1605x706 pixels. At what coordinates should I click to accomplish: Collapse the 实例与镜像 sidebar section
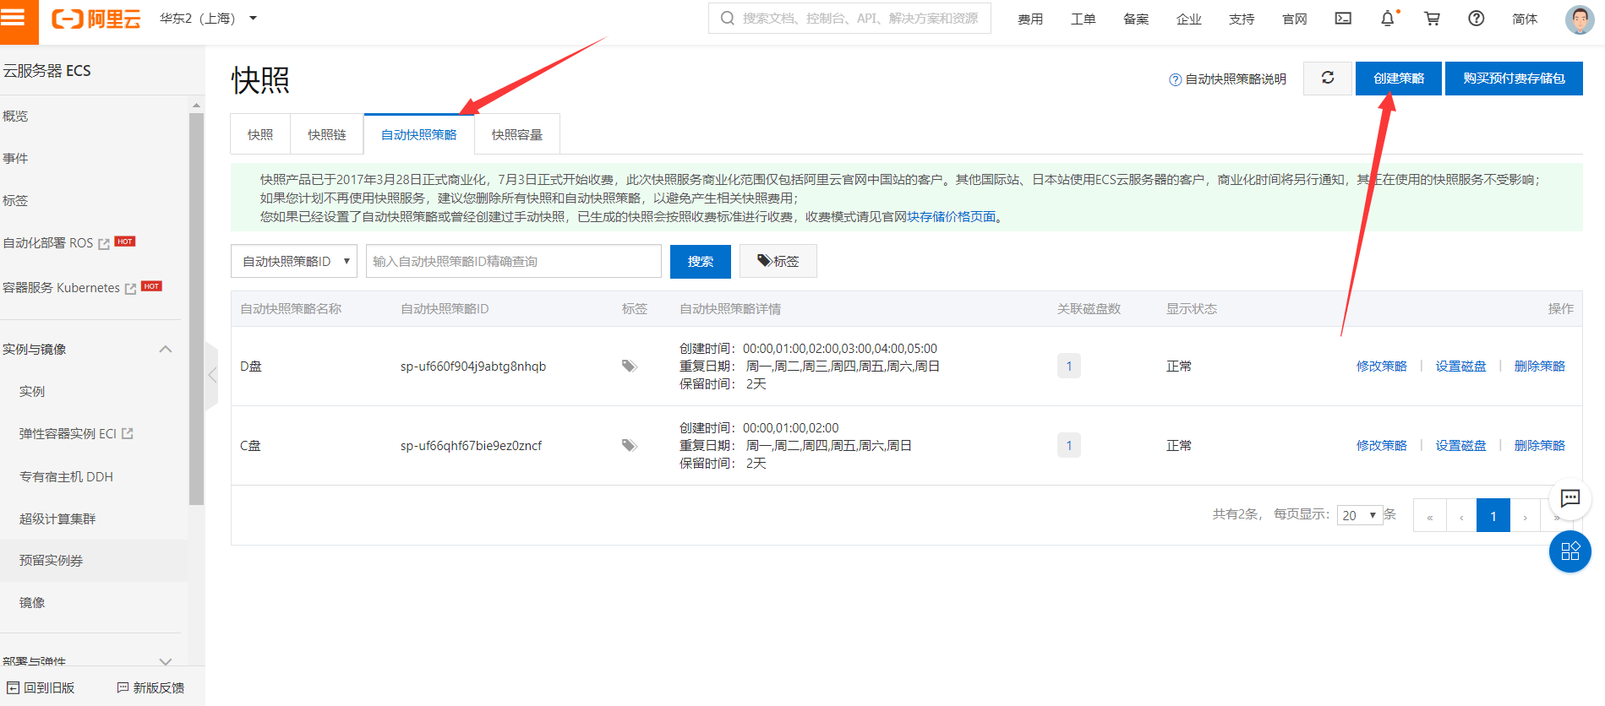point(166,349)
